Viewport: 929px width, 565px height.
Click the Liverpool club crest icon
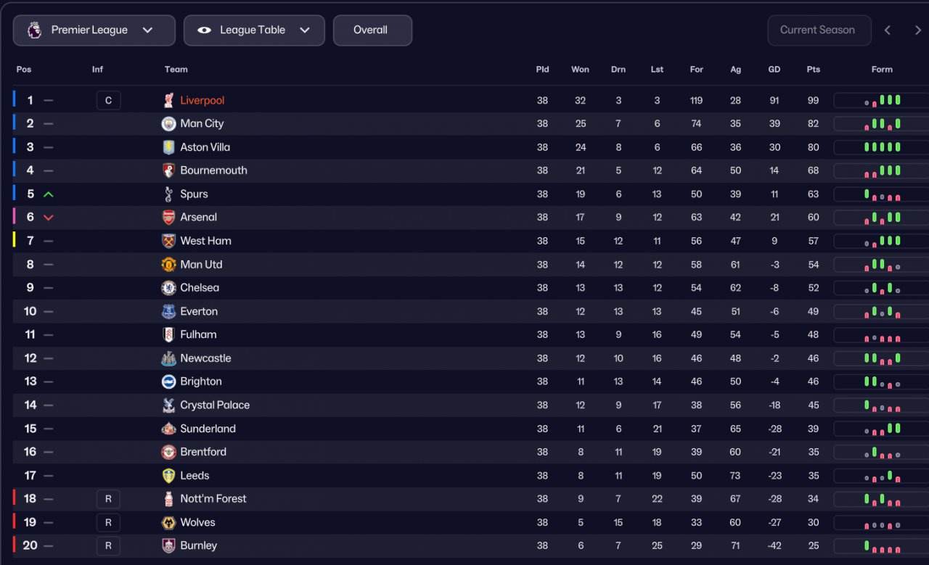[x=168, y=100]
